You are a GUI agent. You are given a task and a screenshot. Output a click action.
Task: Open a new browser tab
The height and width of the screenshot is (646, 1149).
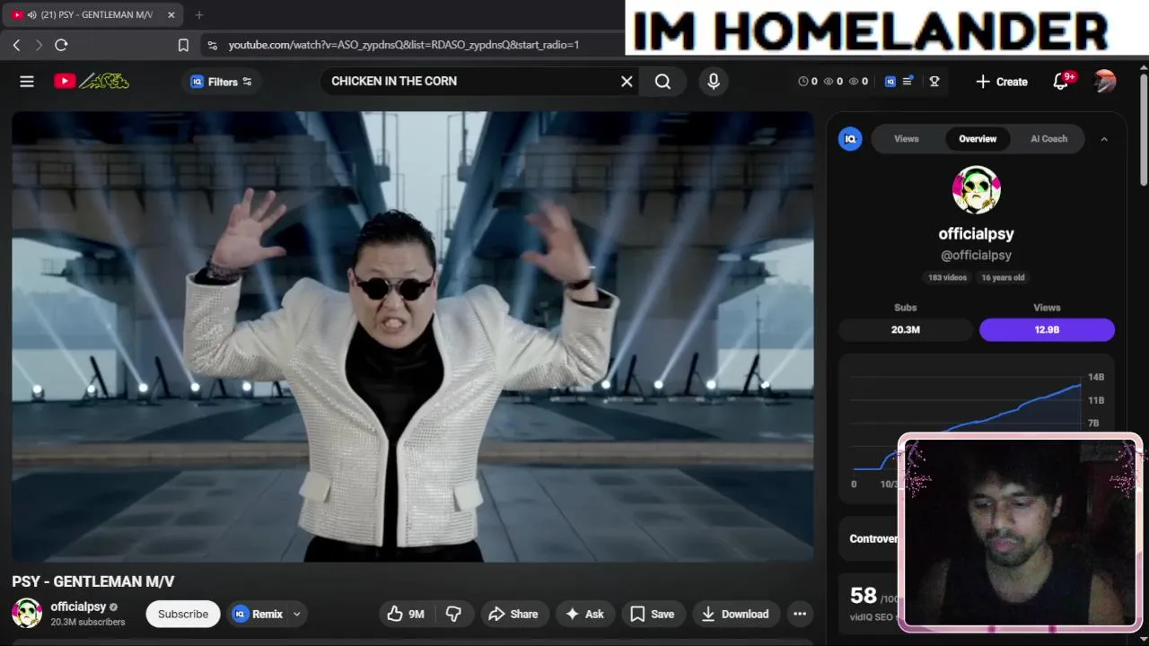[199, 15]
